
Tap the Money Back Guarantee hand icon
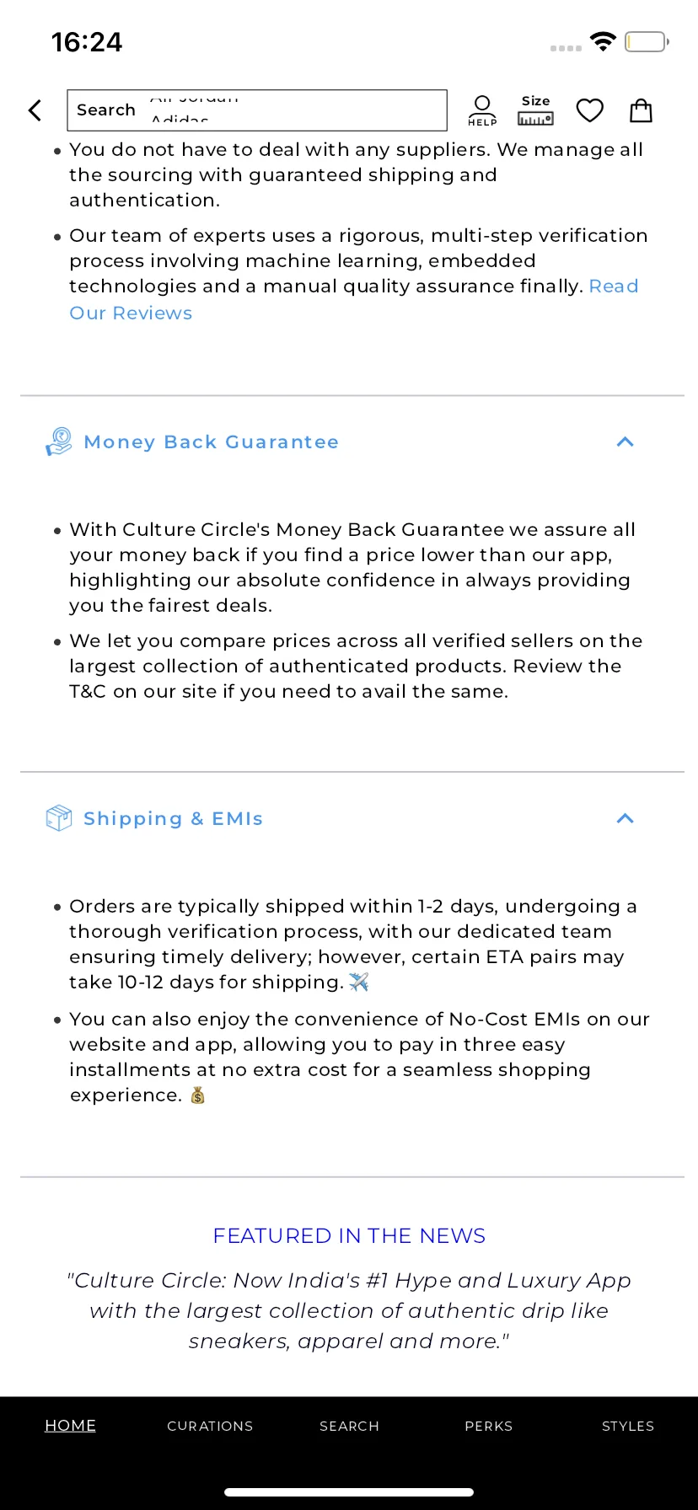(59, 442)
